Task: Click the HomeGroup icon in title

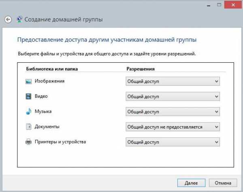Action: tap(19, 19)
